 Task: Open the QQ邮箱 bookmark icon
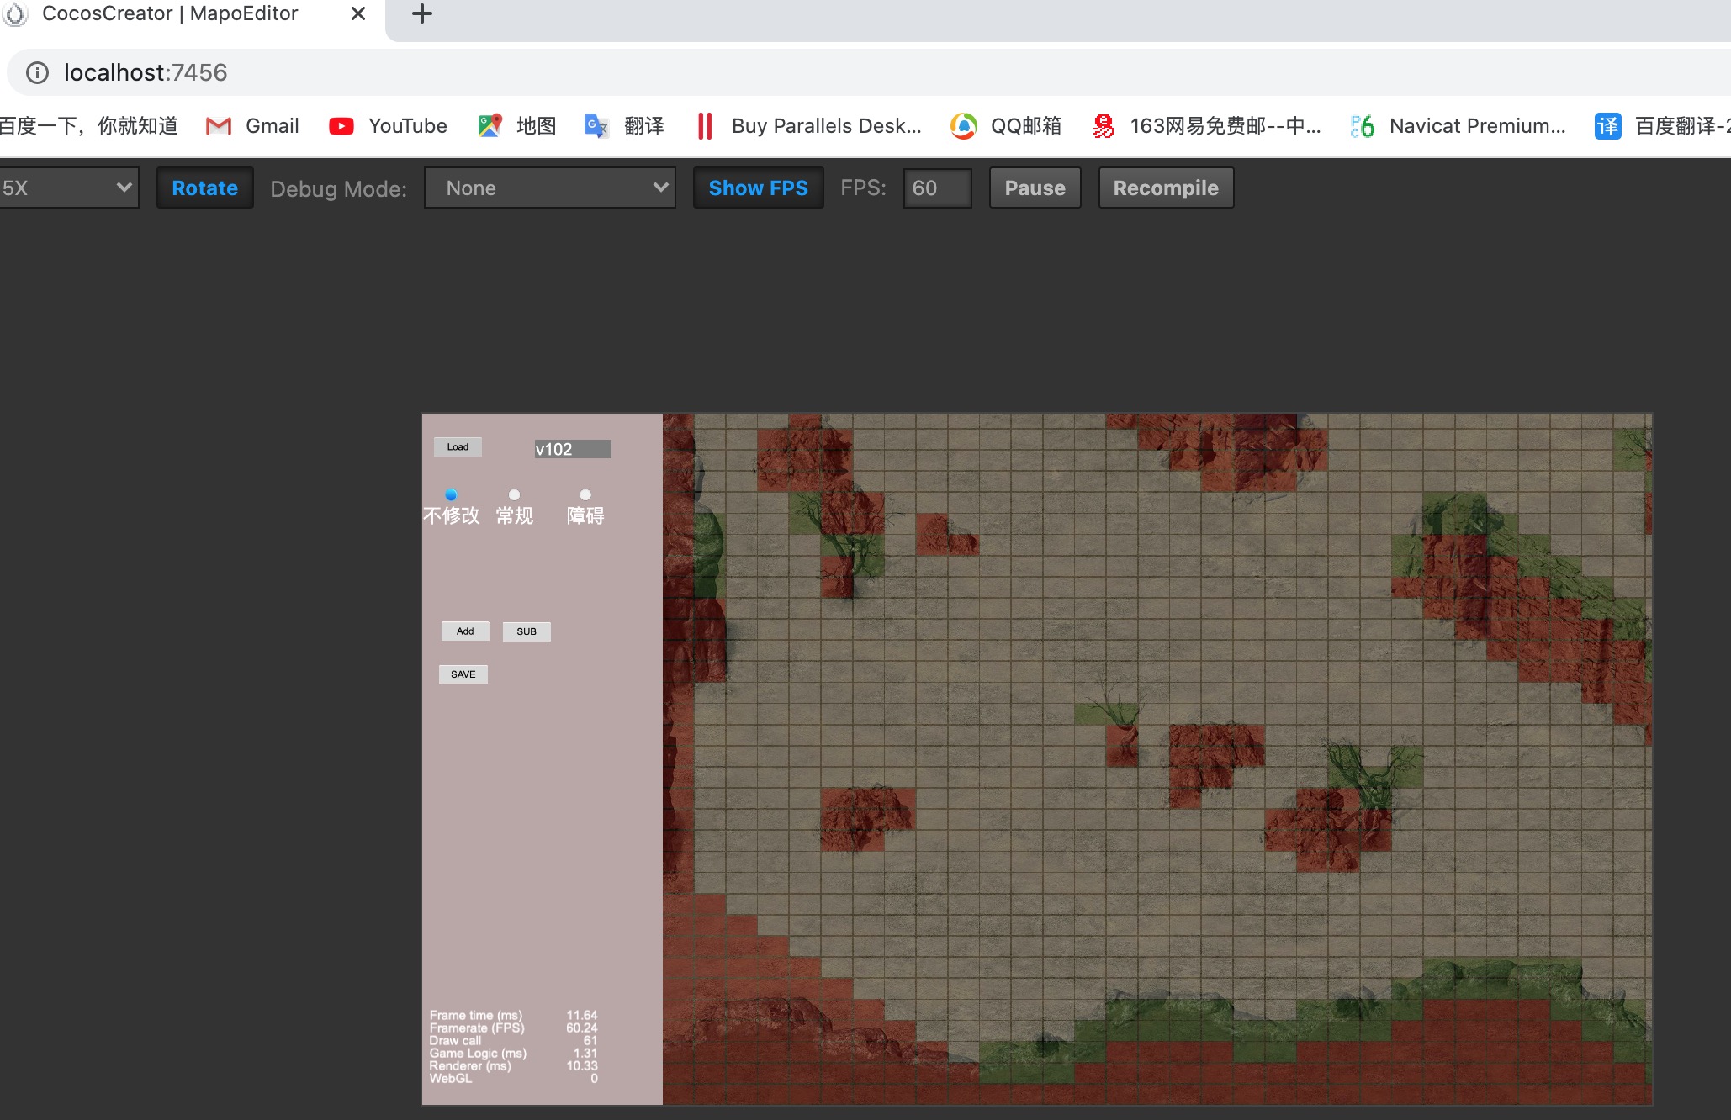click(x=963, y=126)
